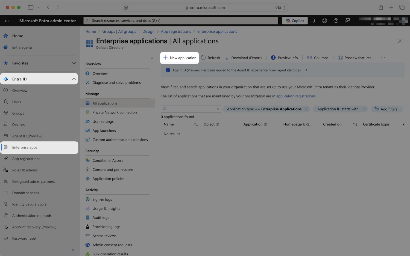Click Enterprise applications breadcrumb
This screenshot has height=256, width=410.
217,31
